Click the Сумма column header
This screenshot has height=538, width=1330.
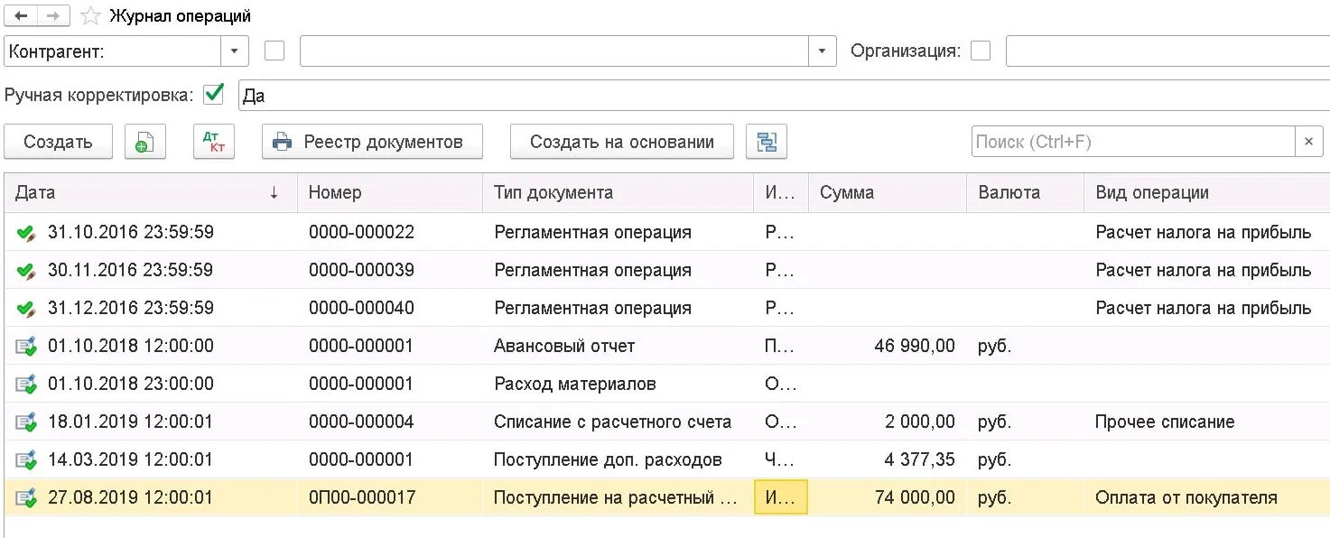pos(887,192)
